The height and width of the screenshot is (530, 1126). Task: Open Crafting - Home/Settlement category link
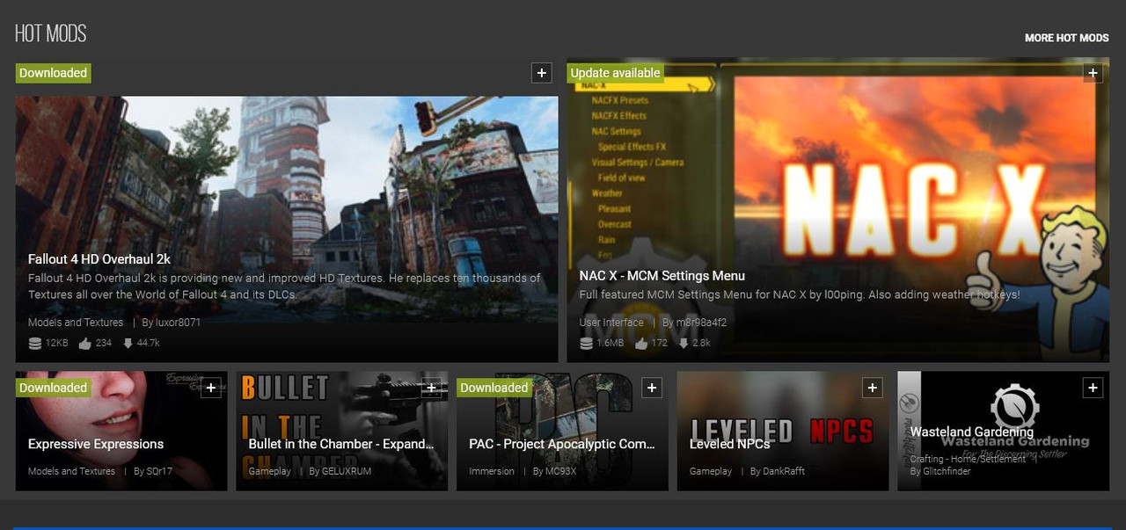point(968,459)
